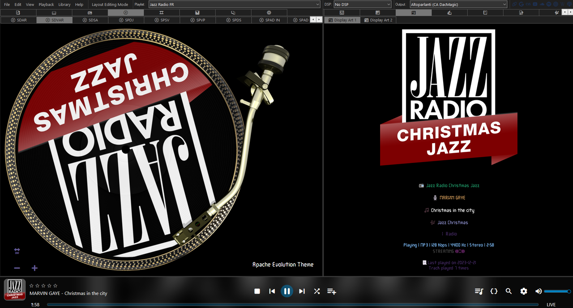Click the large Jazz Radio Christmas Jazz cover
This screenshot has width=573, height=308.
(x=449, y=97)
